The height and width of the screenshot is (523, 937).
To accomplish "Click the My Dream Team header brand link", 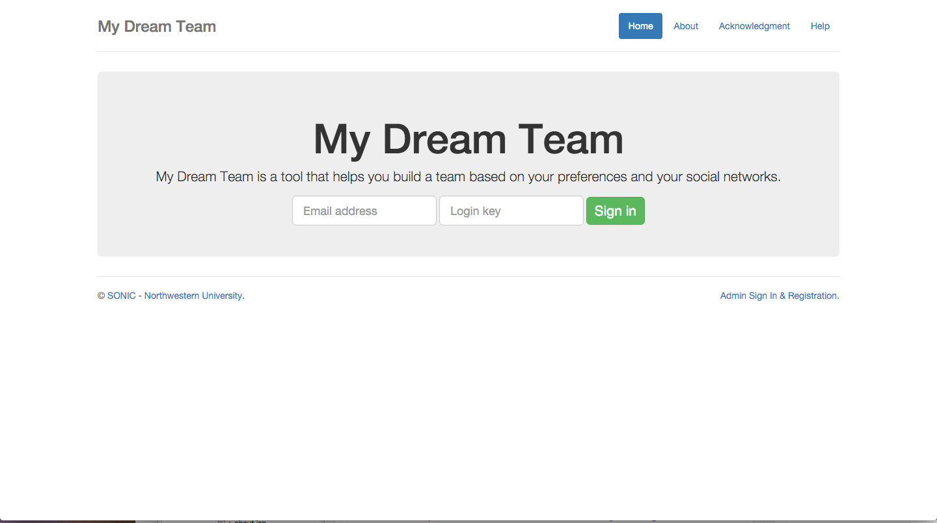I will click(157, 27).
